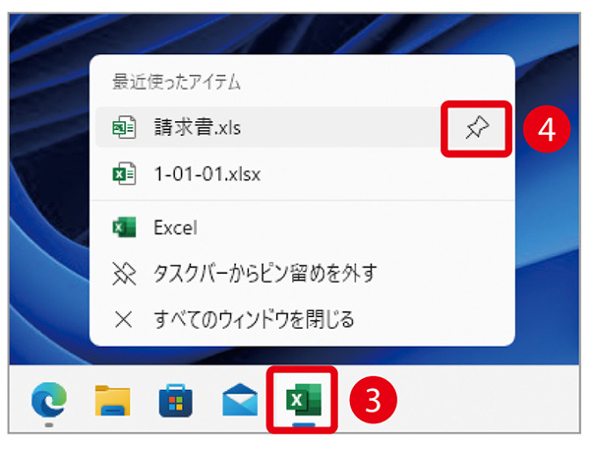The width and height of the screenshot is (590, 449).
Task: Click the red number 3 badge
Action: coord(375,400)
